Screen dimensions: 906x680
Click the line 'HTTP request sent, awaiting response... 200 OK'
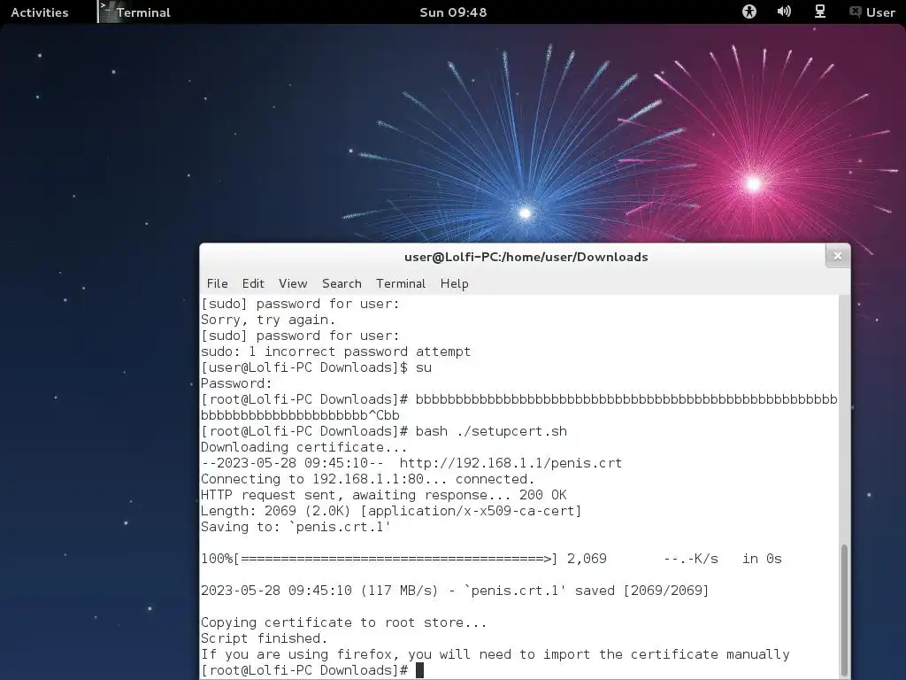[384, 495]
